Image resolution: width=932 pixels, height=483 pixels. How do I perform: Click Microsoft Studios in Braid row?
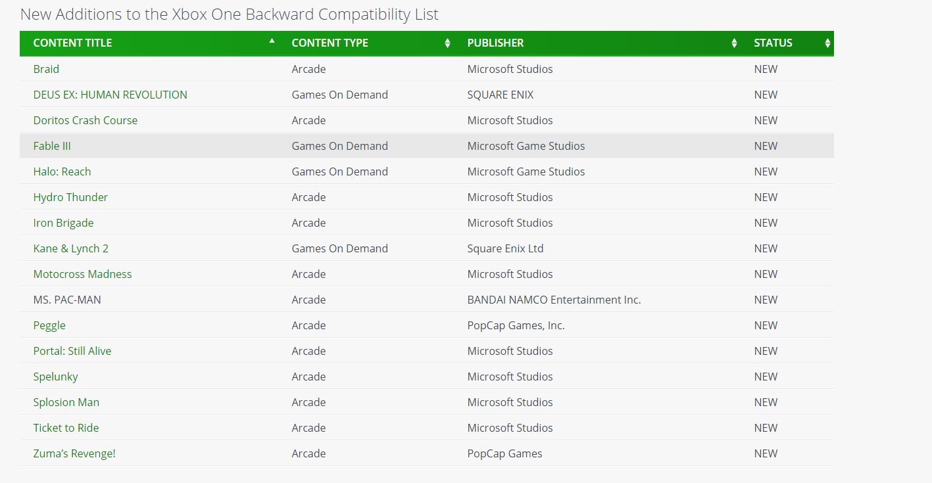[510, 69]
